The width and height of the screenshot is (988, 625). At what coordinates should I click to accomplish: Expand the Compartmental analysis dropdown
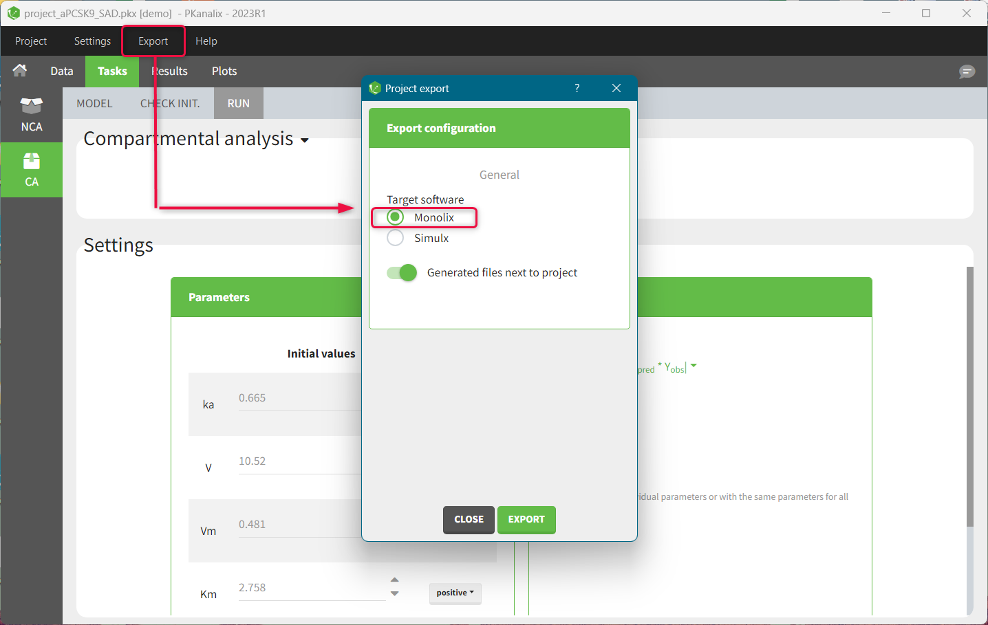(x=304, y=140)
